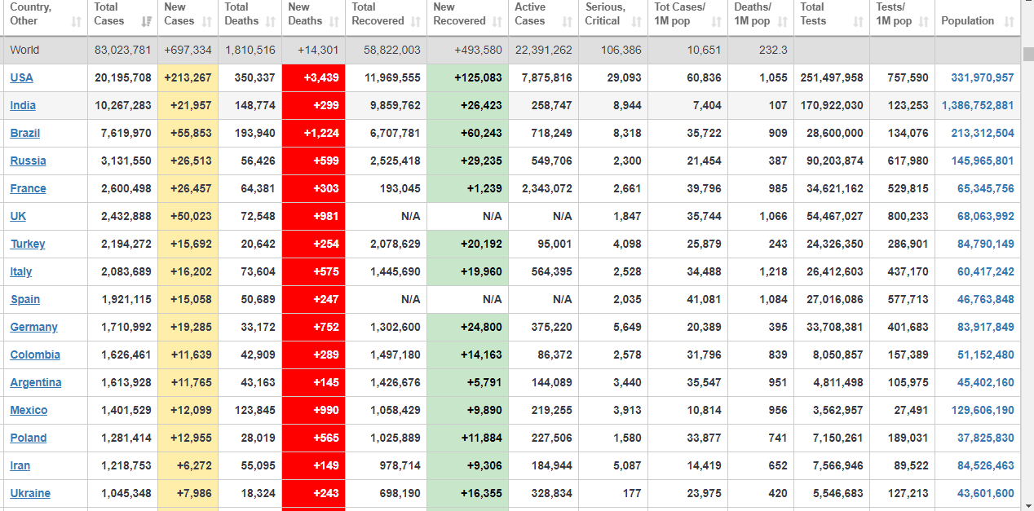Sort by Active Cases sort arrow icon
This screenshot has height=511, width=1034.
coord(568,21)
